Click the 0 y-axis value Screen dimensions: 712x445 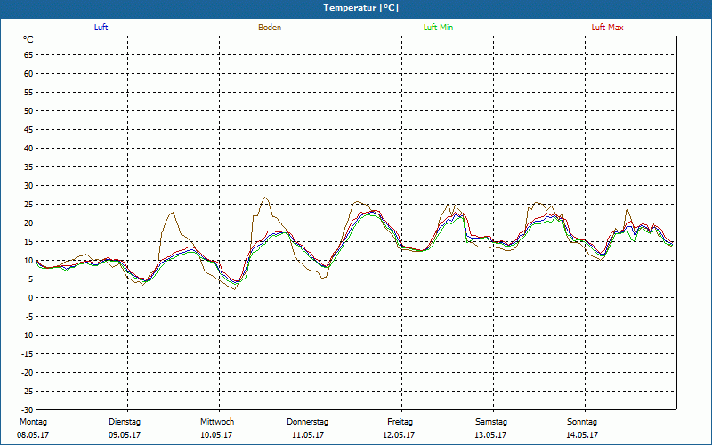[x=31, y=298]
